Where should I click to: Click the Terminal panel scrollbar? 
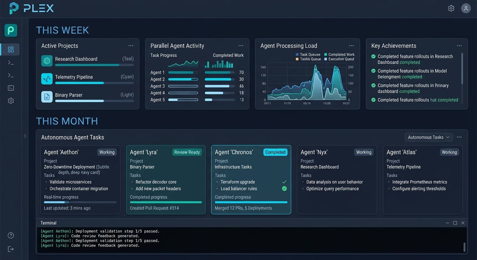[464, 247]
